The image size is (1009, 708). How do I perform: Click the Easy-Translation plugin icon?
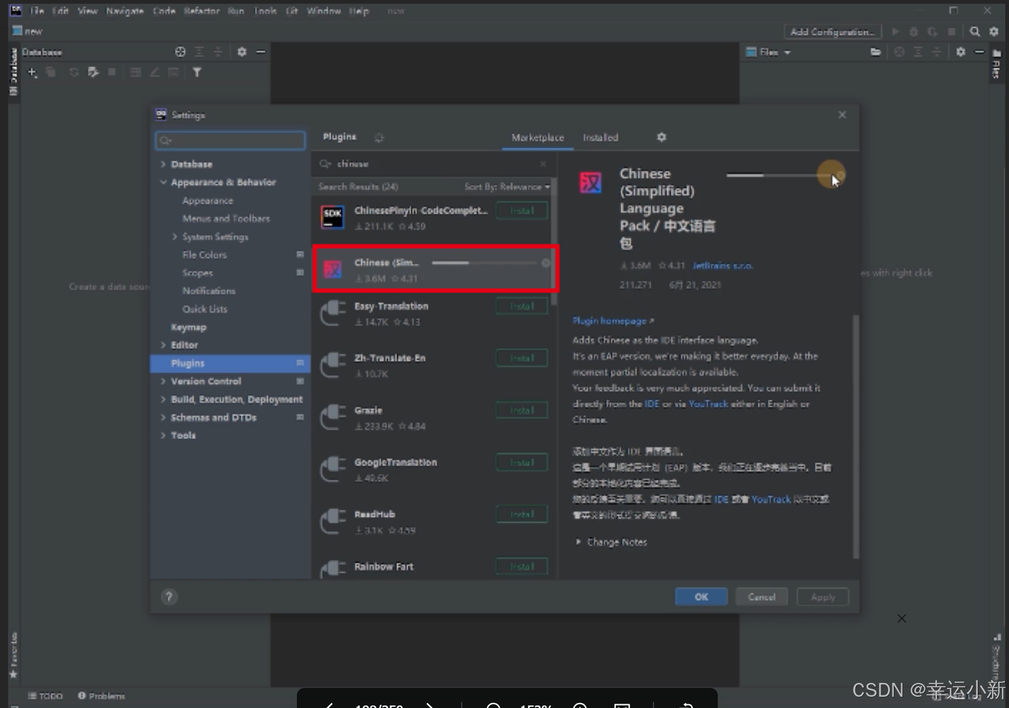(x=333, y=313)
